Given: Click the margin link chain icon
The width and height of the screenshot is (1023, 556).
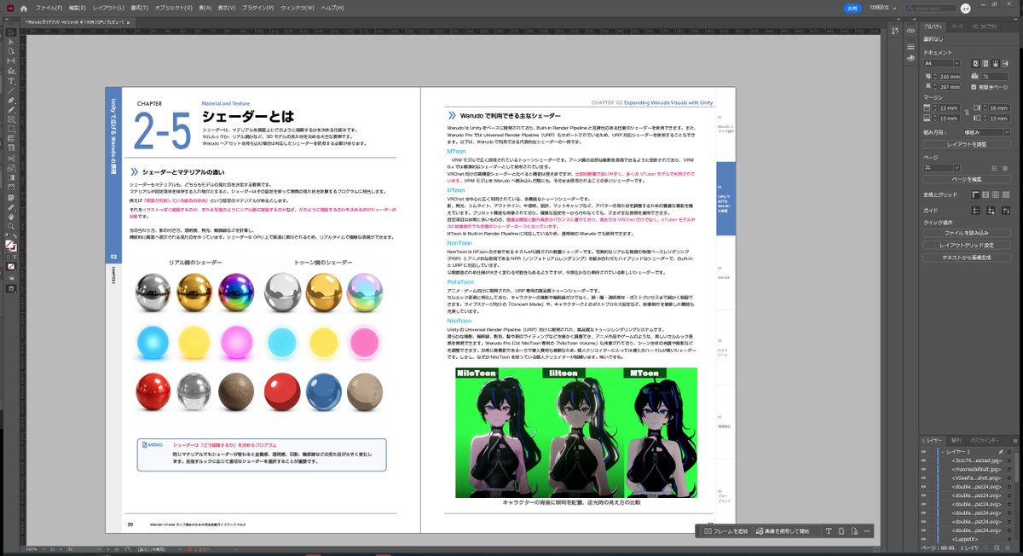Looking at the screenshot, I should pos(966,113).
